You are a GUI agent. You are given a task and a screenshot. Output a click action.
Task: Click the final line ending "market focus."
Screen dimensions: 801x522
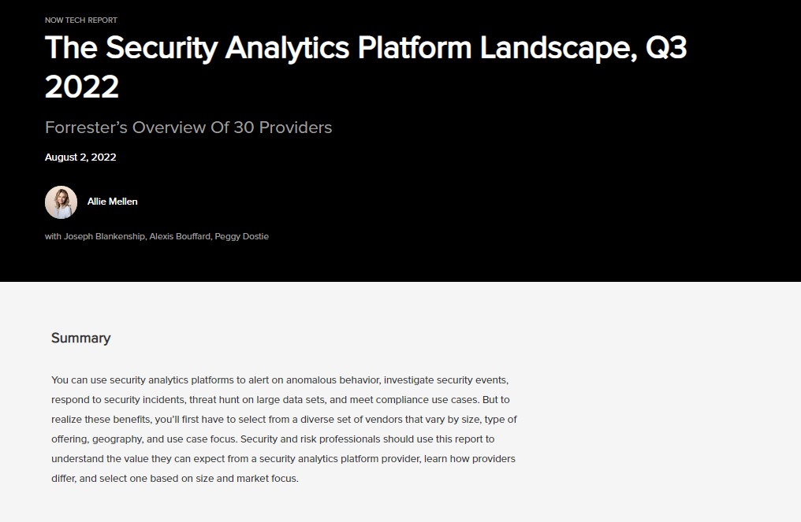pyautogui.click(x=175, y=479)
